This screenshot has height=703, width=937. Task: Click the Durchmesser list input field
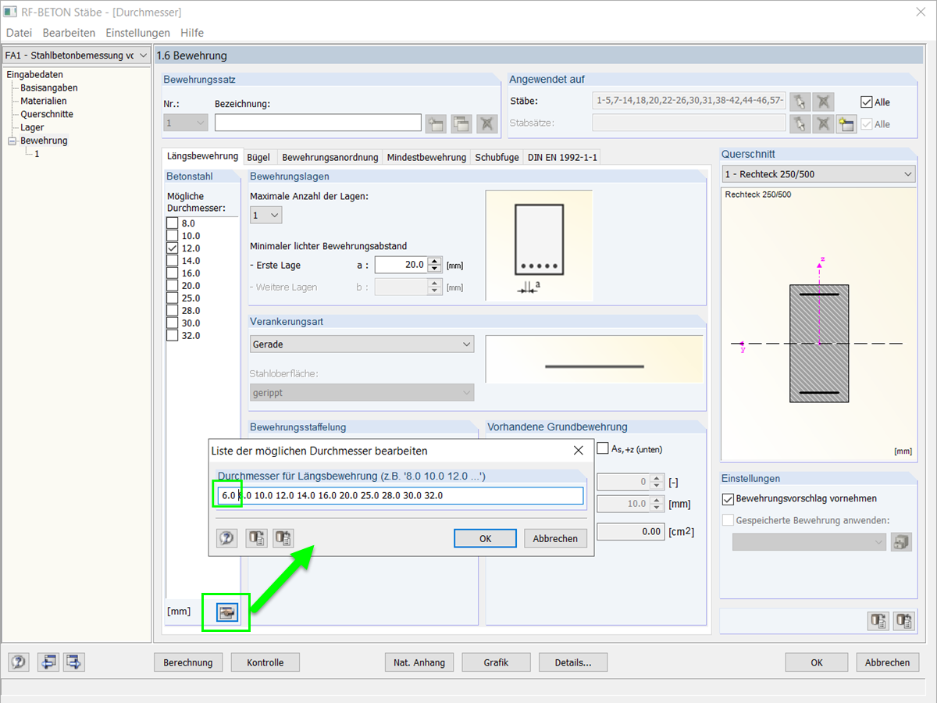tap(399, 496)
